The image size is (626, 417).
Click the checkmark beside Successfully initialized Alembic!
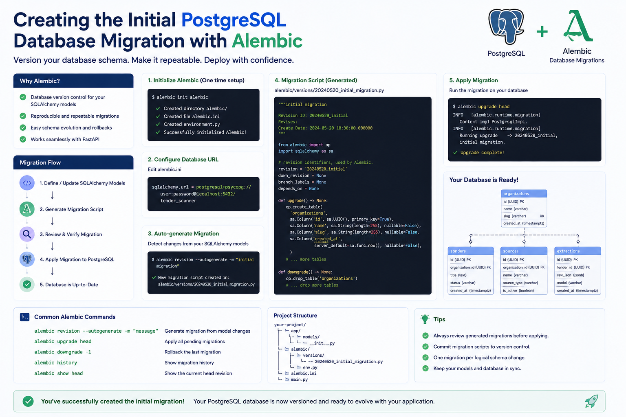pyautogui.click(x=158, y=132)
